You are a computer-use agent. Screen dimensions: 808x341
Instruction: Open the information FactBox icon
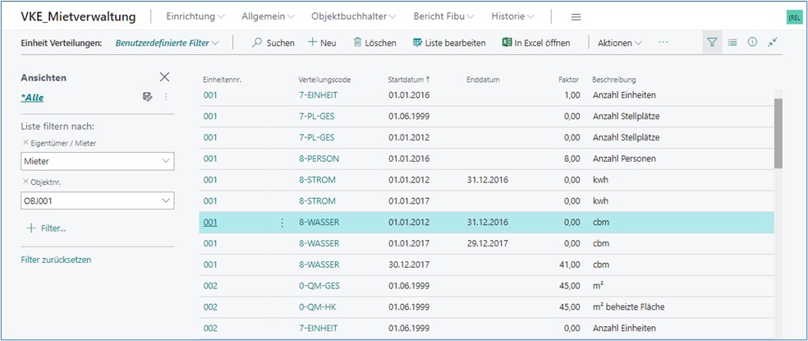tap(752, 42)
